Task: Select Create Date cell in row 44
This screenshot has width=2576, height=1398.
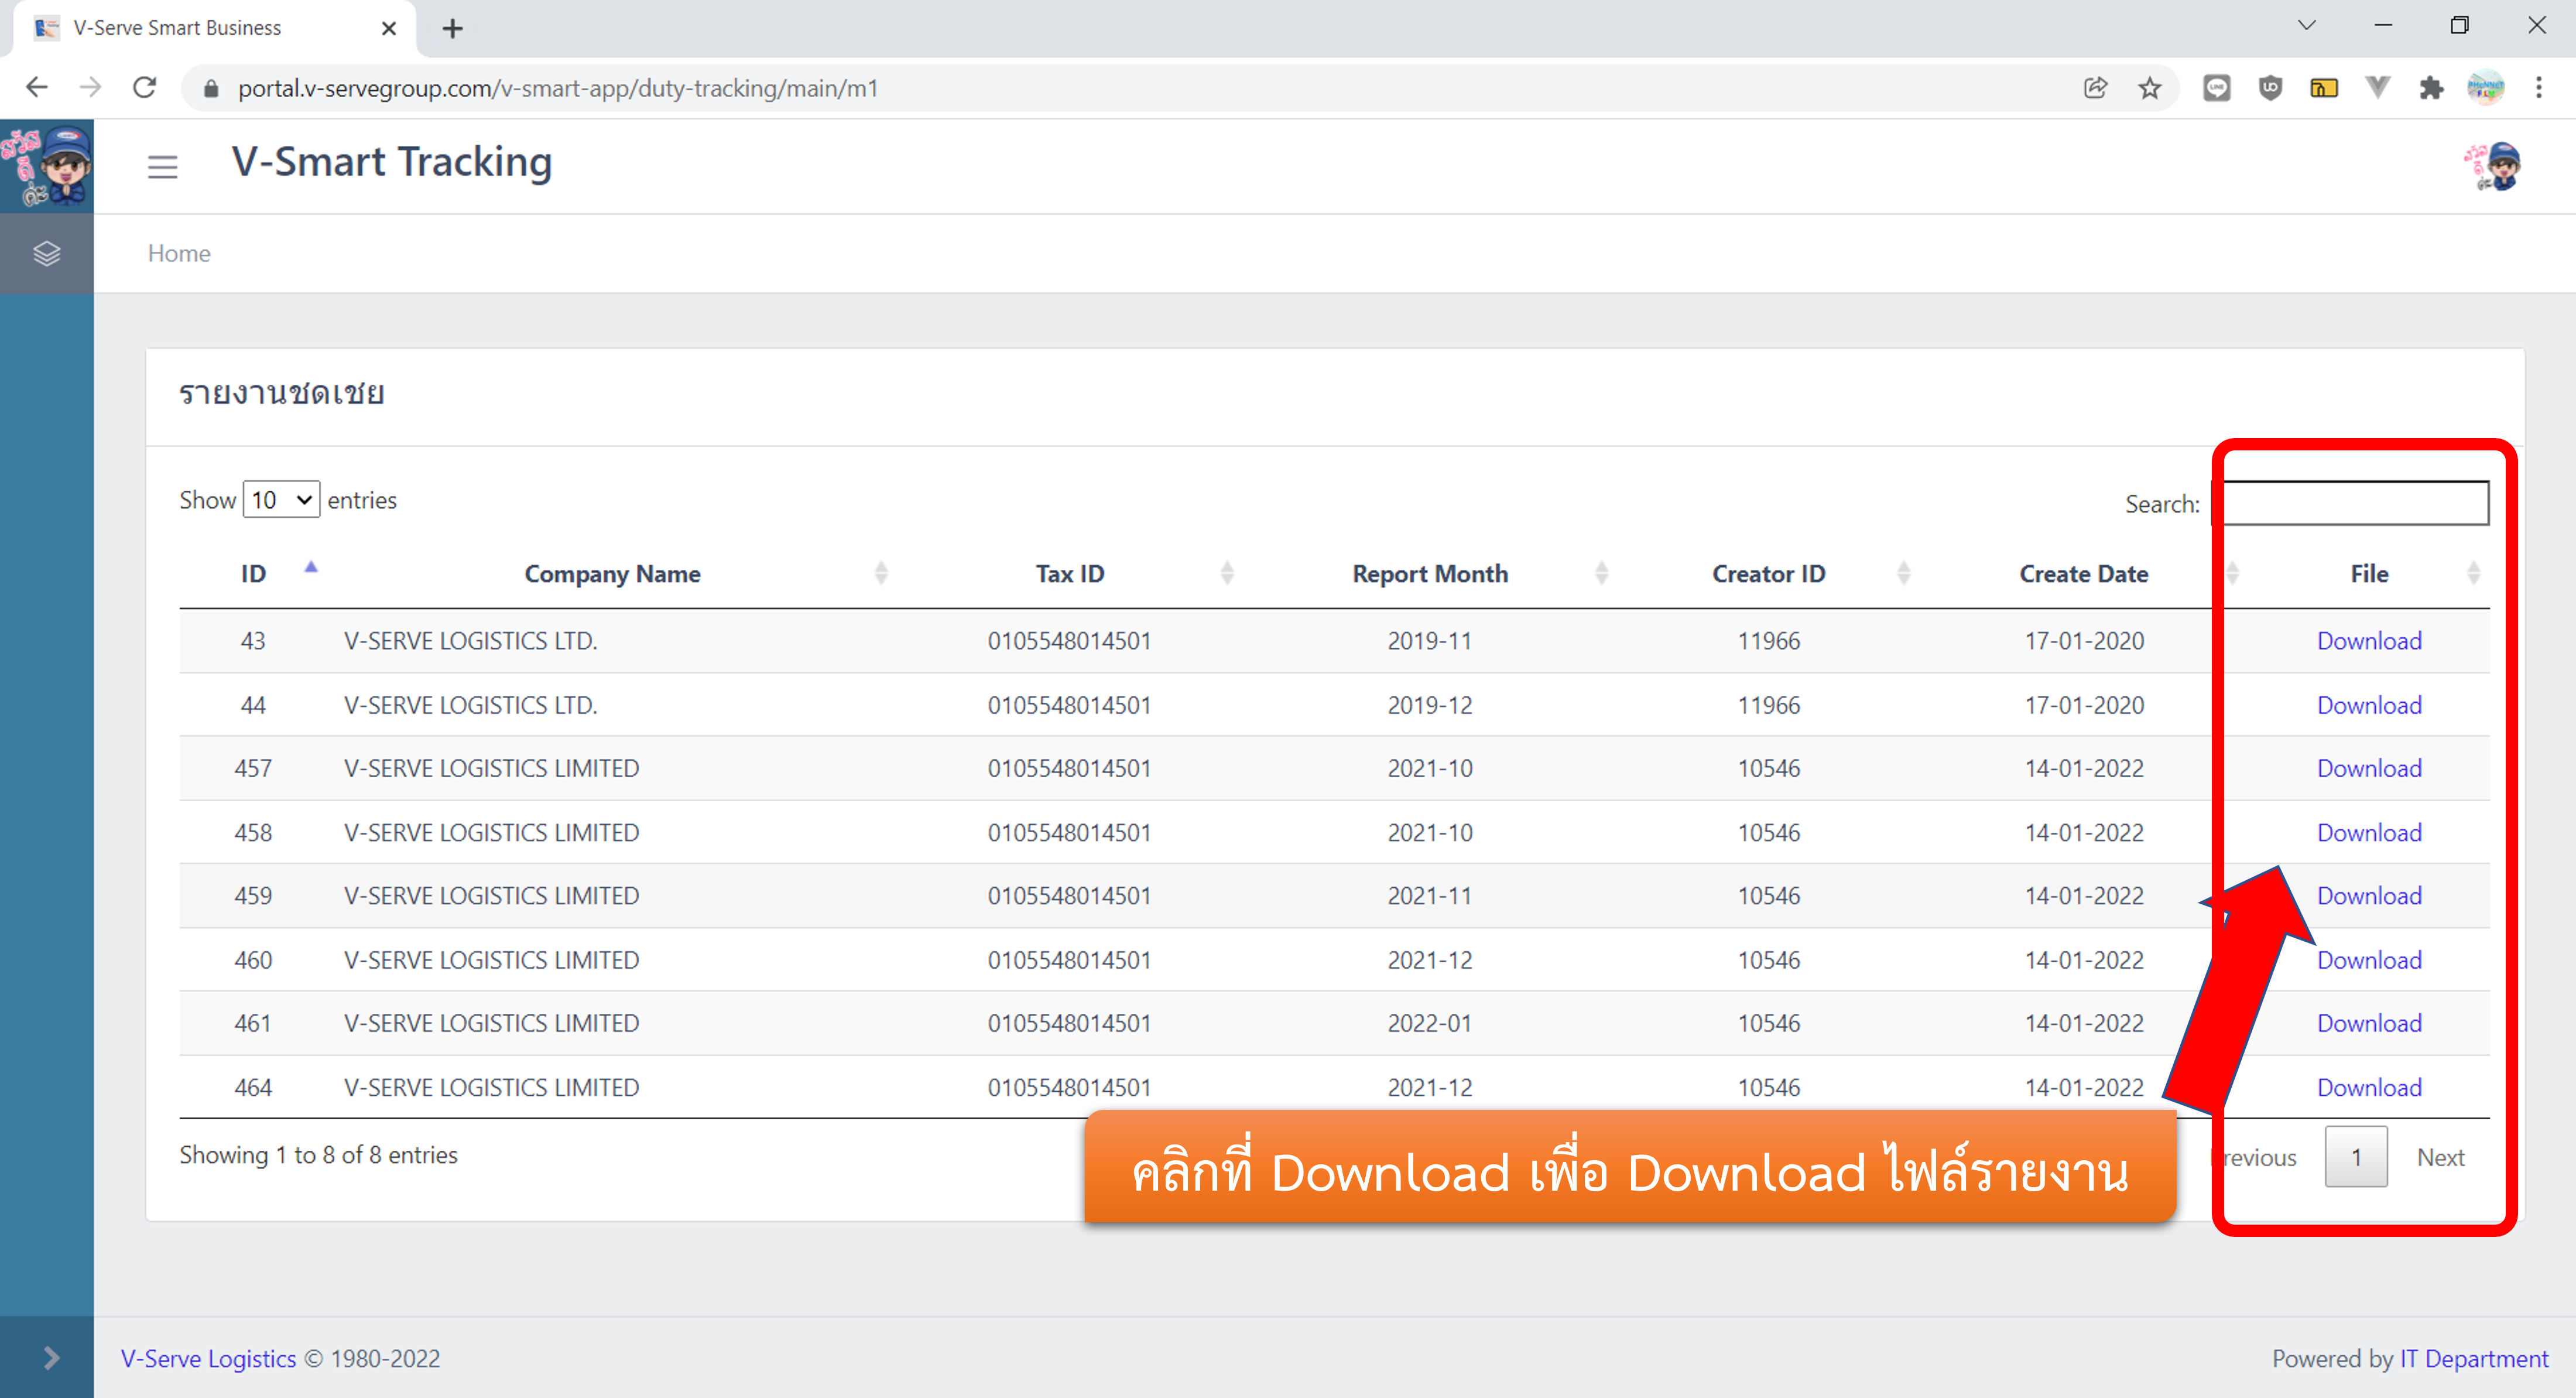Action: 2084,705
